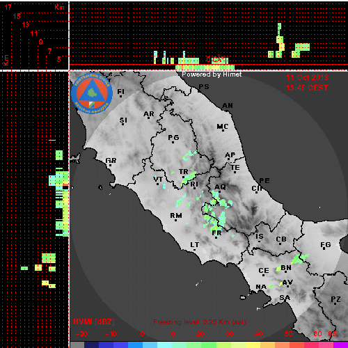This screenshot has height=348, width=348.
Task: Click the Protezione Civile Regione Abruzzo logo
Action: coord(92,93)
